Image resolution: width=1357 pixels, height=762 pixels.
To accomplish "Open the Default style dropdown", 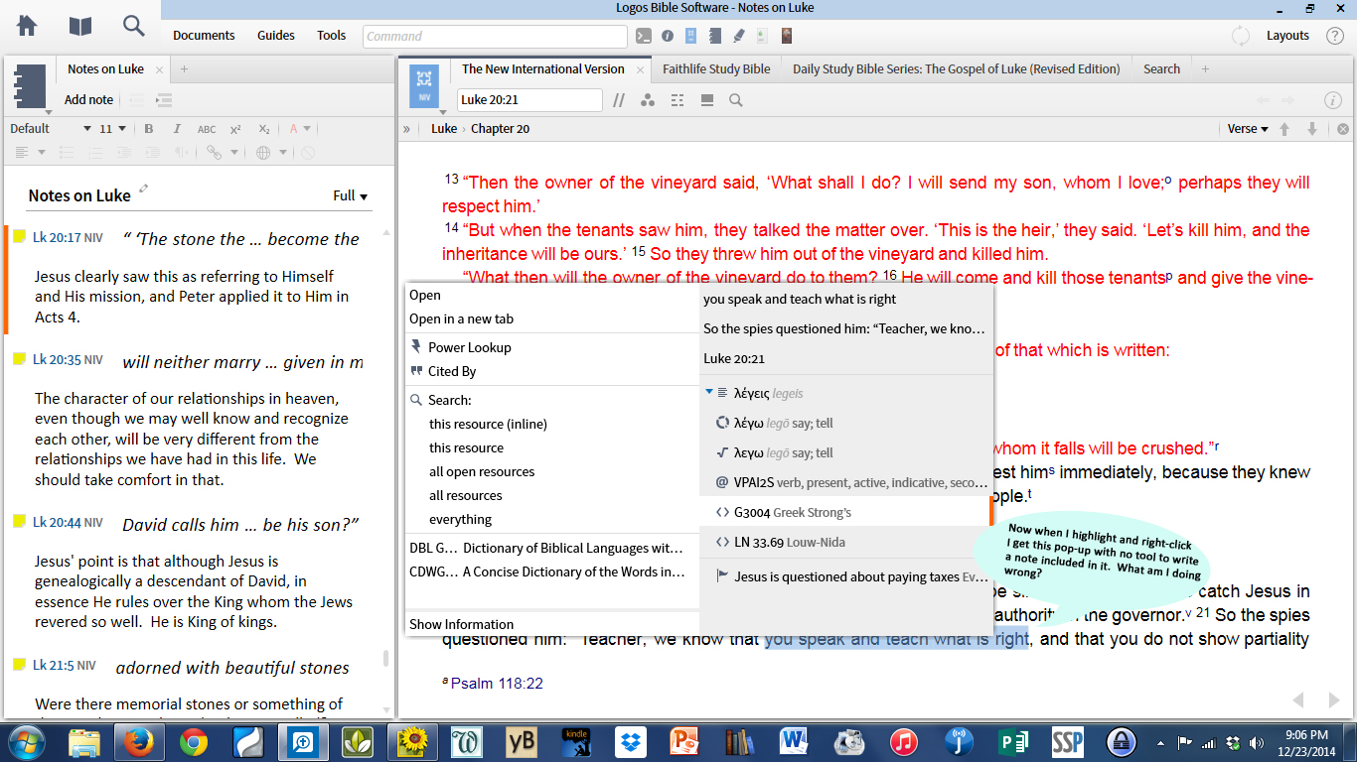I will [x=50, y=129].
